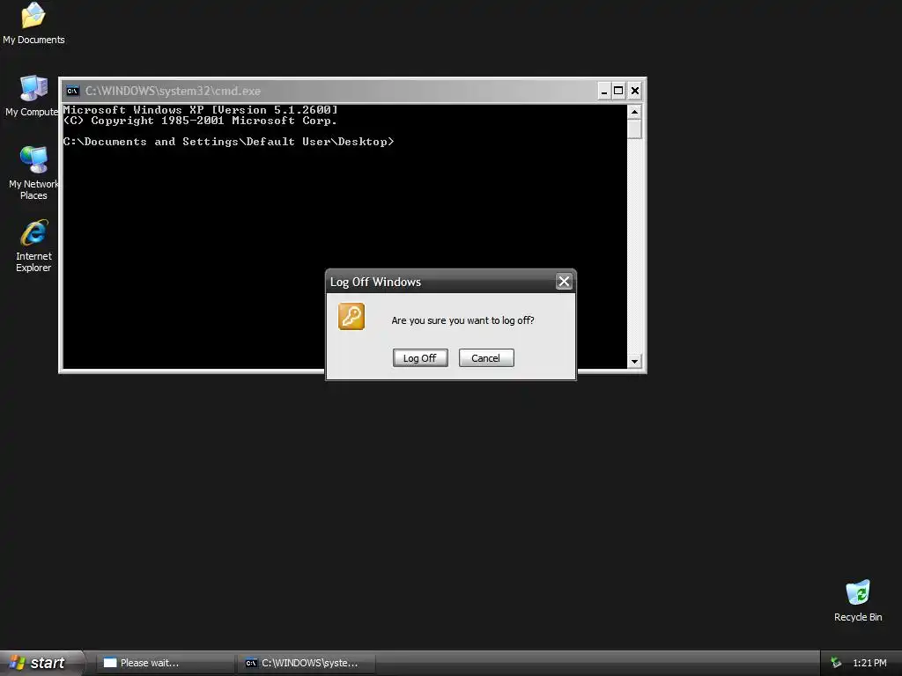Close the Log Off Windows dialog
902x676 pixels.
(x=564, y=281)
